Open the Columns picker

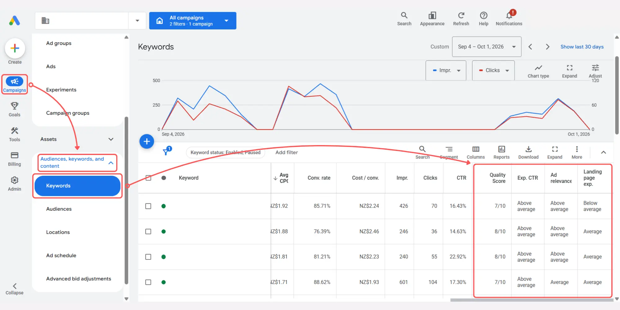click(x=476, y=153)
